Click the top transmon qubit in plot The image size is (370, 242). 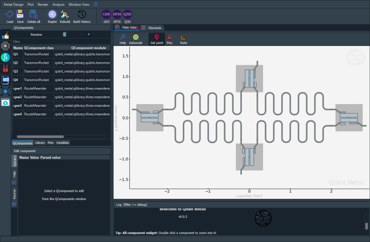click(x=249, y=79)
